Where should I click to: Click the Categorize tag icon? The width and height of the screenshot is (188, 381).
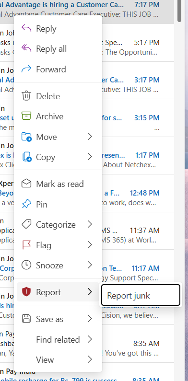point(26,224)
